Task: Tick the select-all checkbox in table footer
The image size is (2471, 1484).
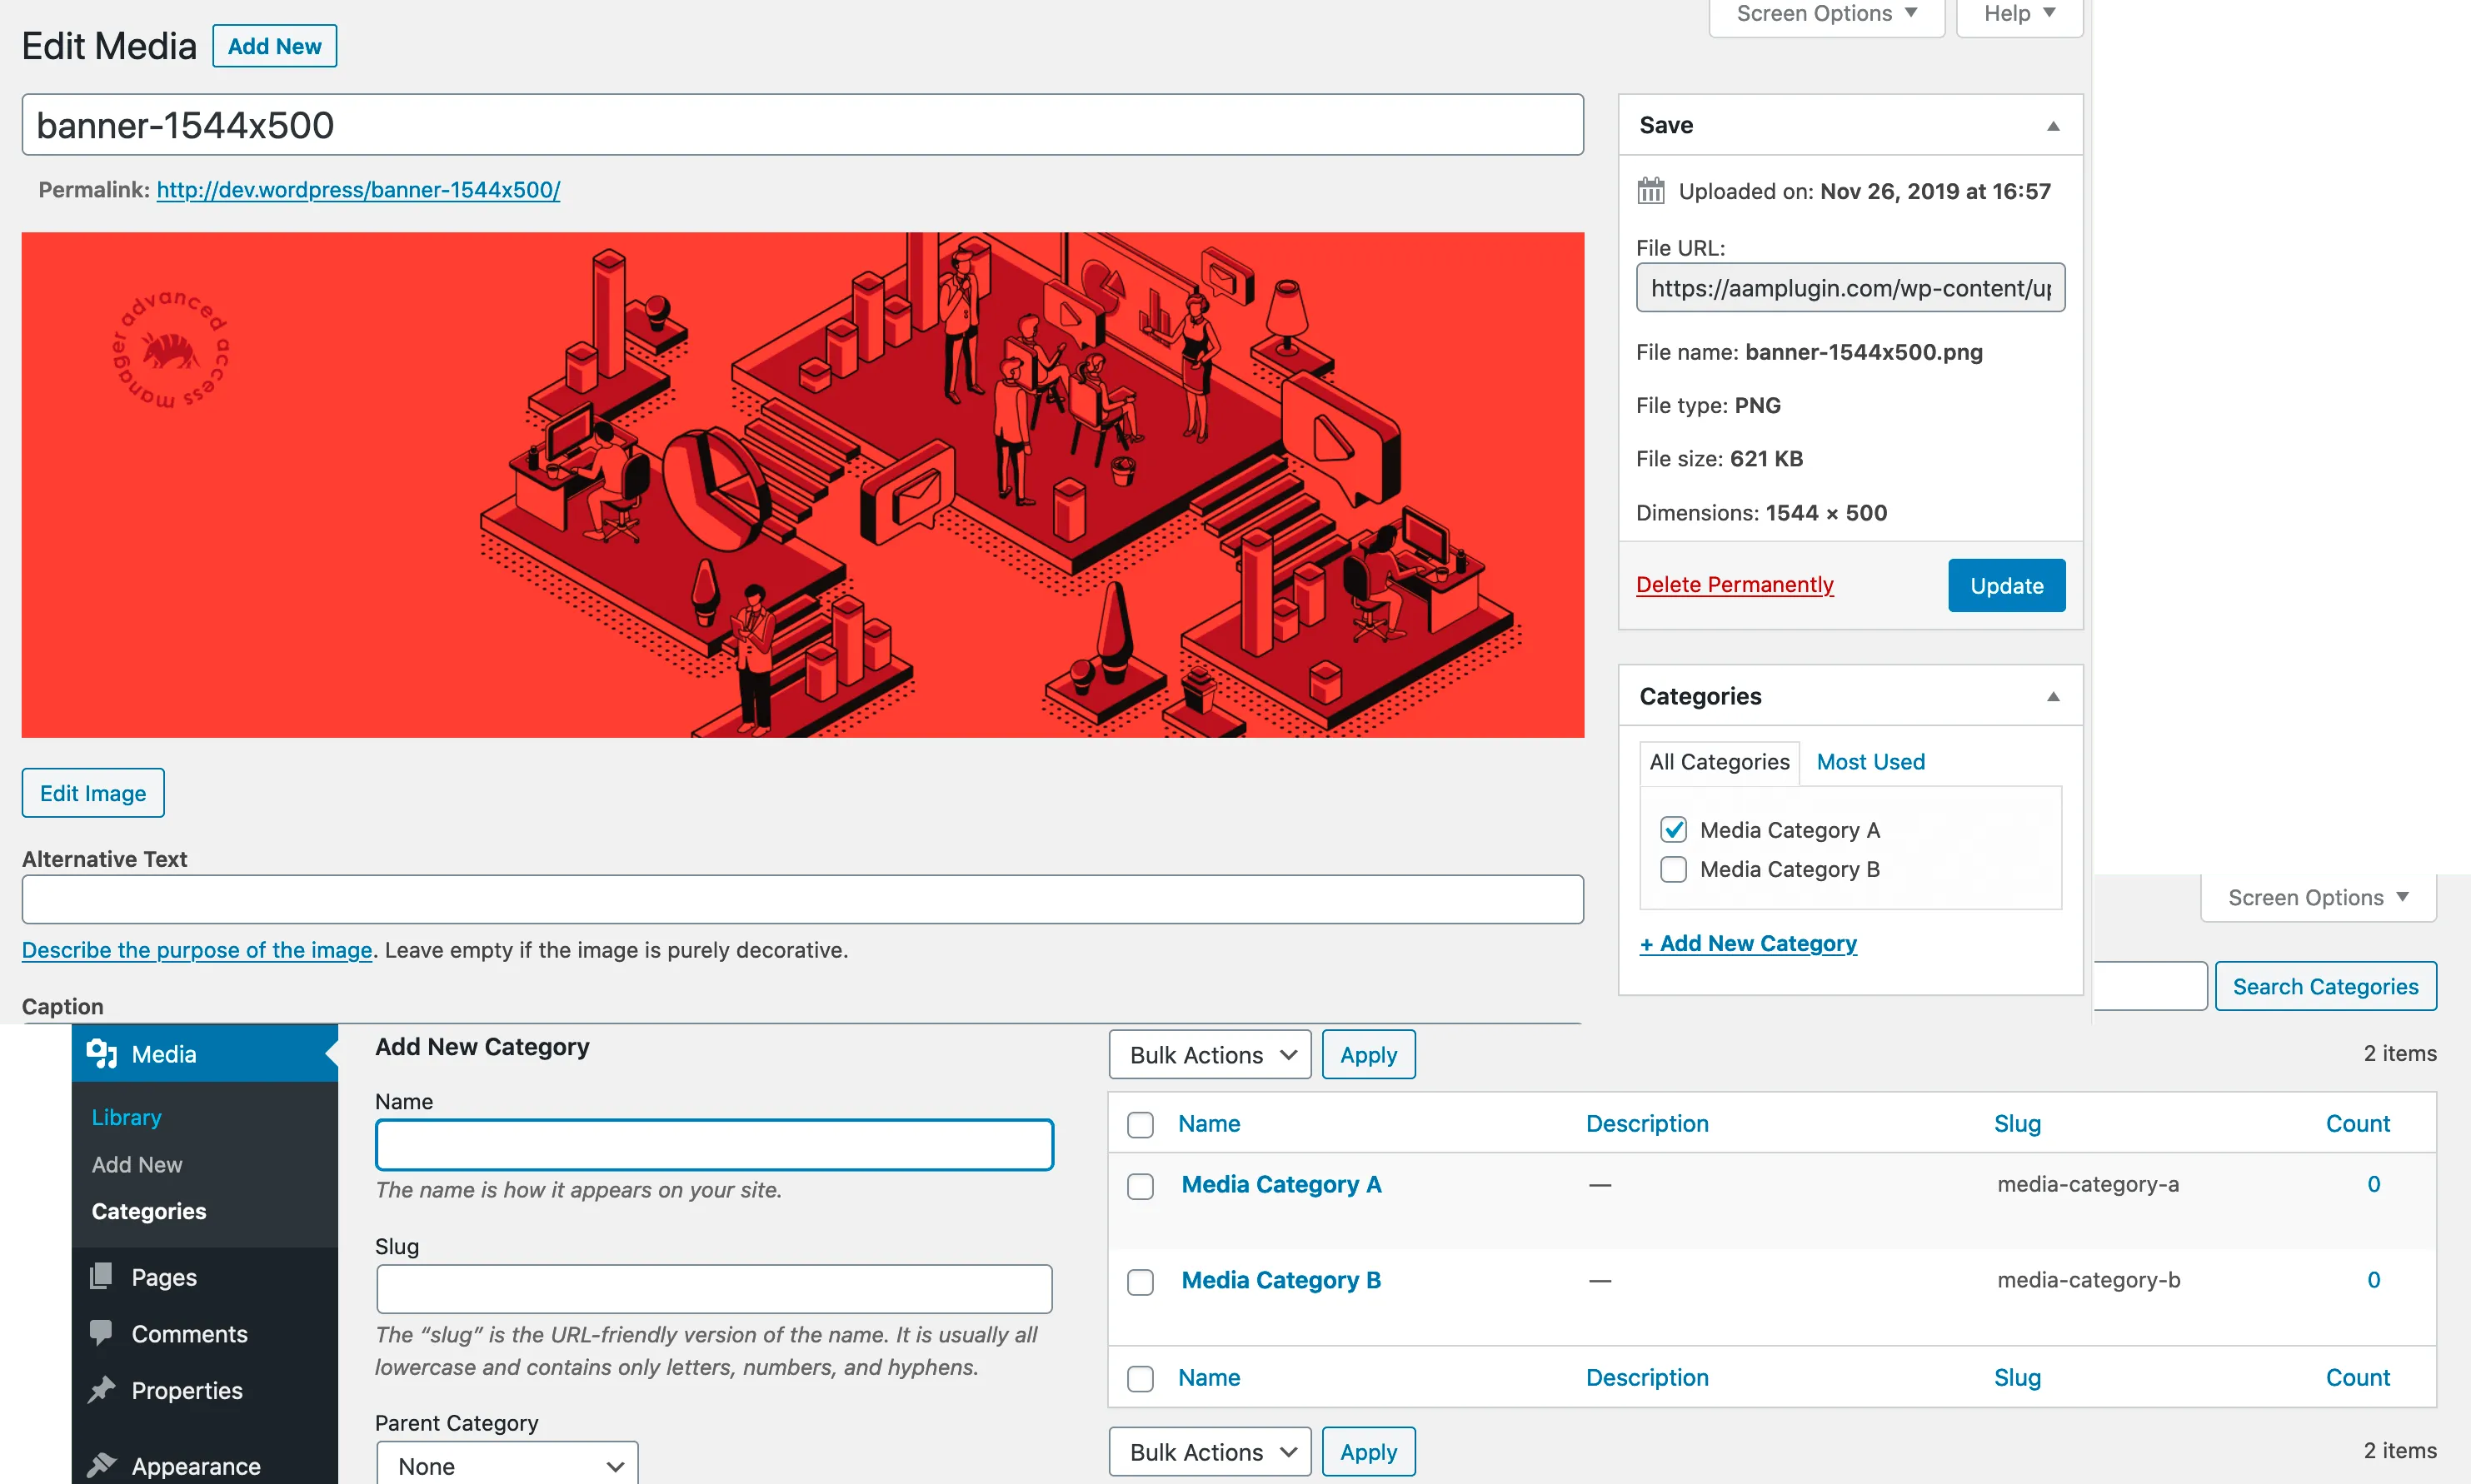Action: [1141, 1378]
